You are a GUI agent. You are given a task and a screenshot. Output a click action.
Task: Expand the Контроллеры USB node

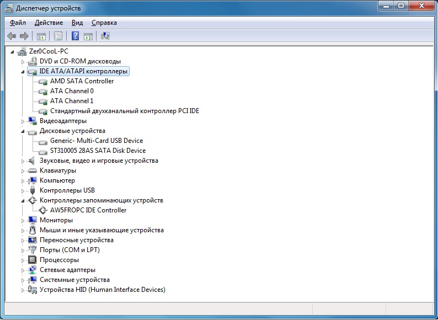23,191
